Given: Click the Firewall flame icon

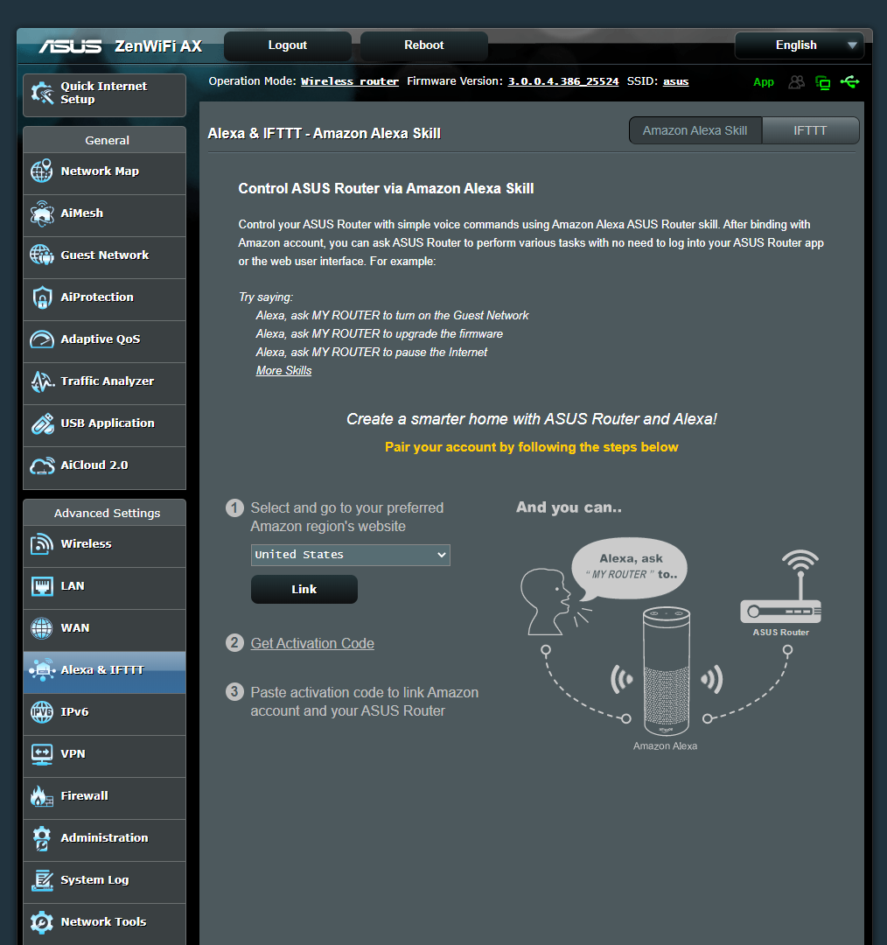Looking at the screenshot, I should point(42,796).
